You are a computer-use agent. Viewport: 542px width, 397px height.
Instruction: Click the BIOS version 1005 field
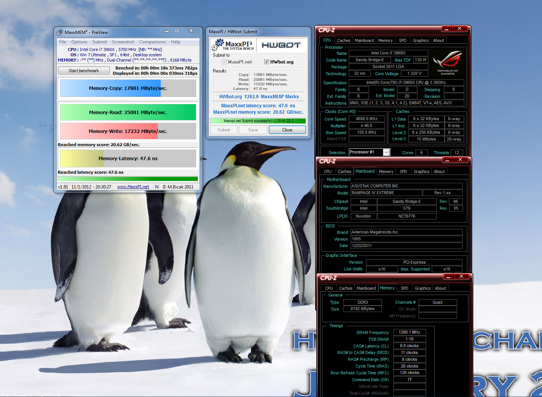click(406, 239)
